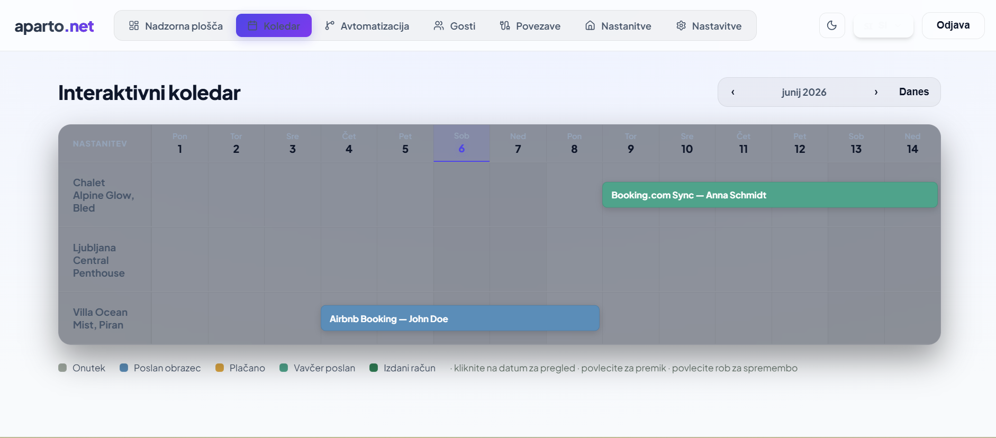
Task: Click the dashboard grid icon
Action: click(134, 25)
